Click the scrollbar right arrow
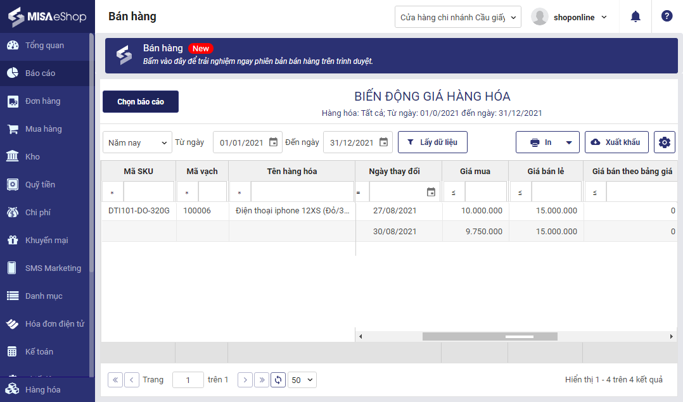683x402 pixels. pyautogui.click(x=671, y=336)
